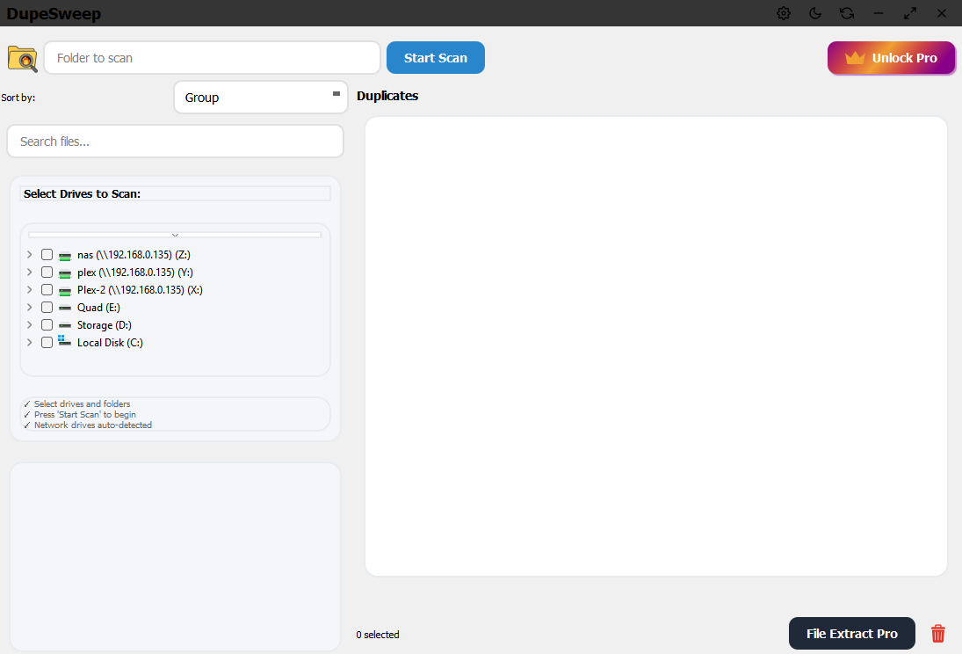
Task: Click the crown icon on Unlock Pro
Action: coord(855,58)
